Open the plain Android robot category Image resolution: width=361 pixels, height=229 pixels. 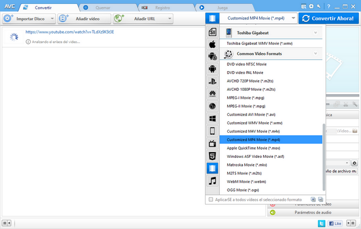(x=212, y=69)
